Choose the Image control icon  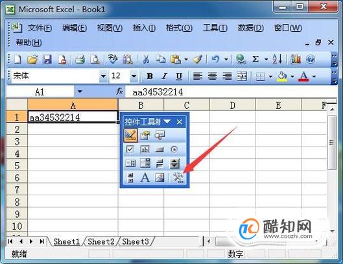pos(160,177)
